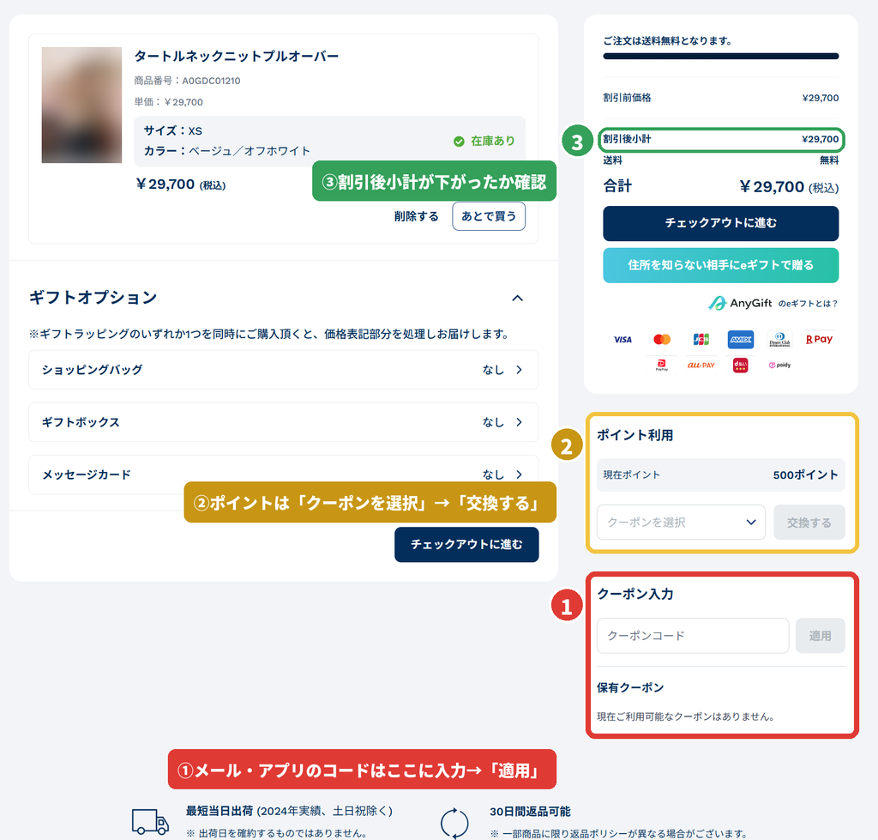Click the AMEX payment logo
This screenshot has width=878, height=840.
click(x=740, y=340)
